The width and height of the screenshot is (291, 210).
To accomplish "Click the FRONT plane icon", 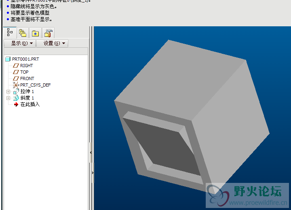I will [16, 78].
